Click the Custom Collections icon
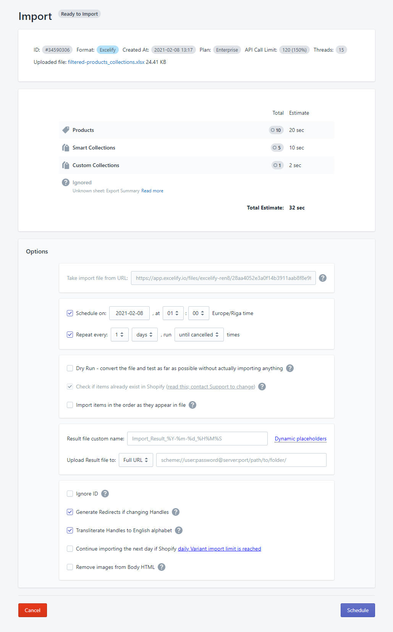 66,165
